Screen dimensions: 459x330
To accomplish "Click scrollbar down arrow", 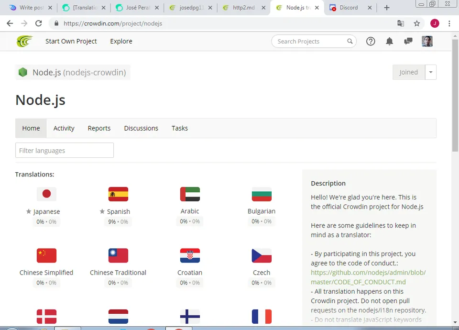I will pos(455,322).
